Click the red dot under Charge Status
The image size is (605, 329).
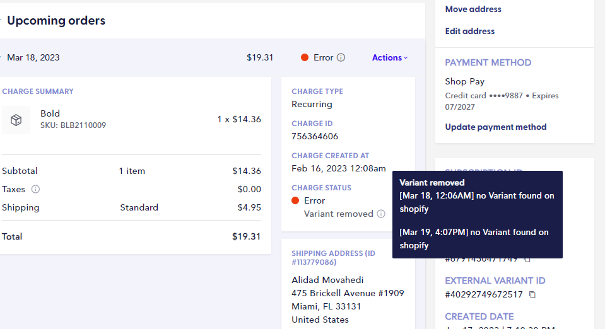click(x=295, y=200)
